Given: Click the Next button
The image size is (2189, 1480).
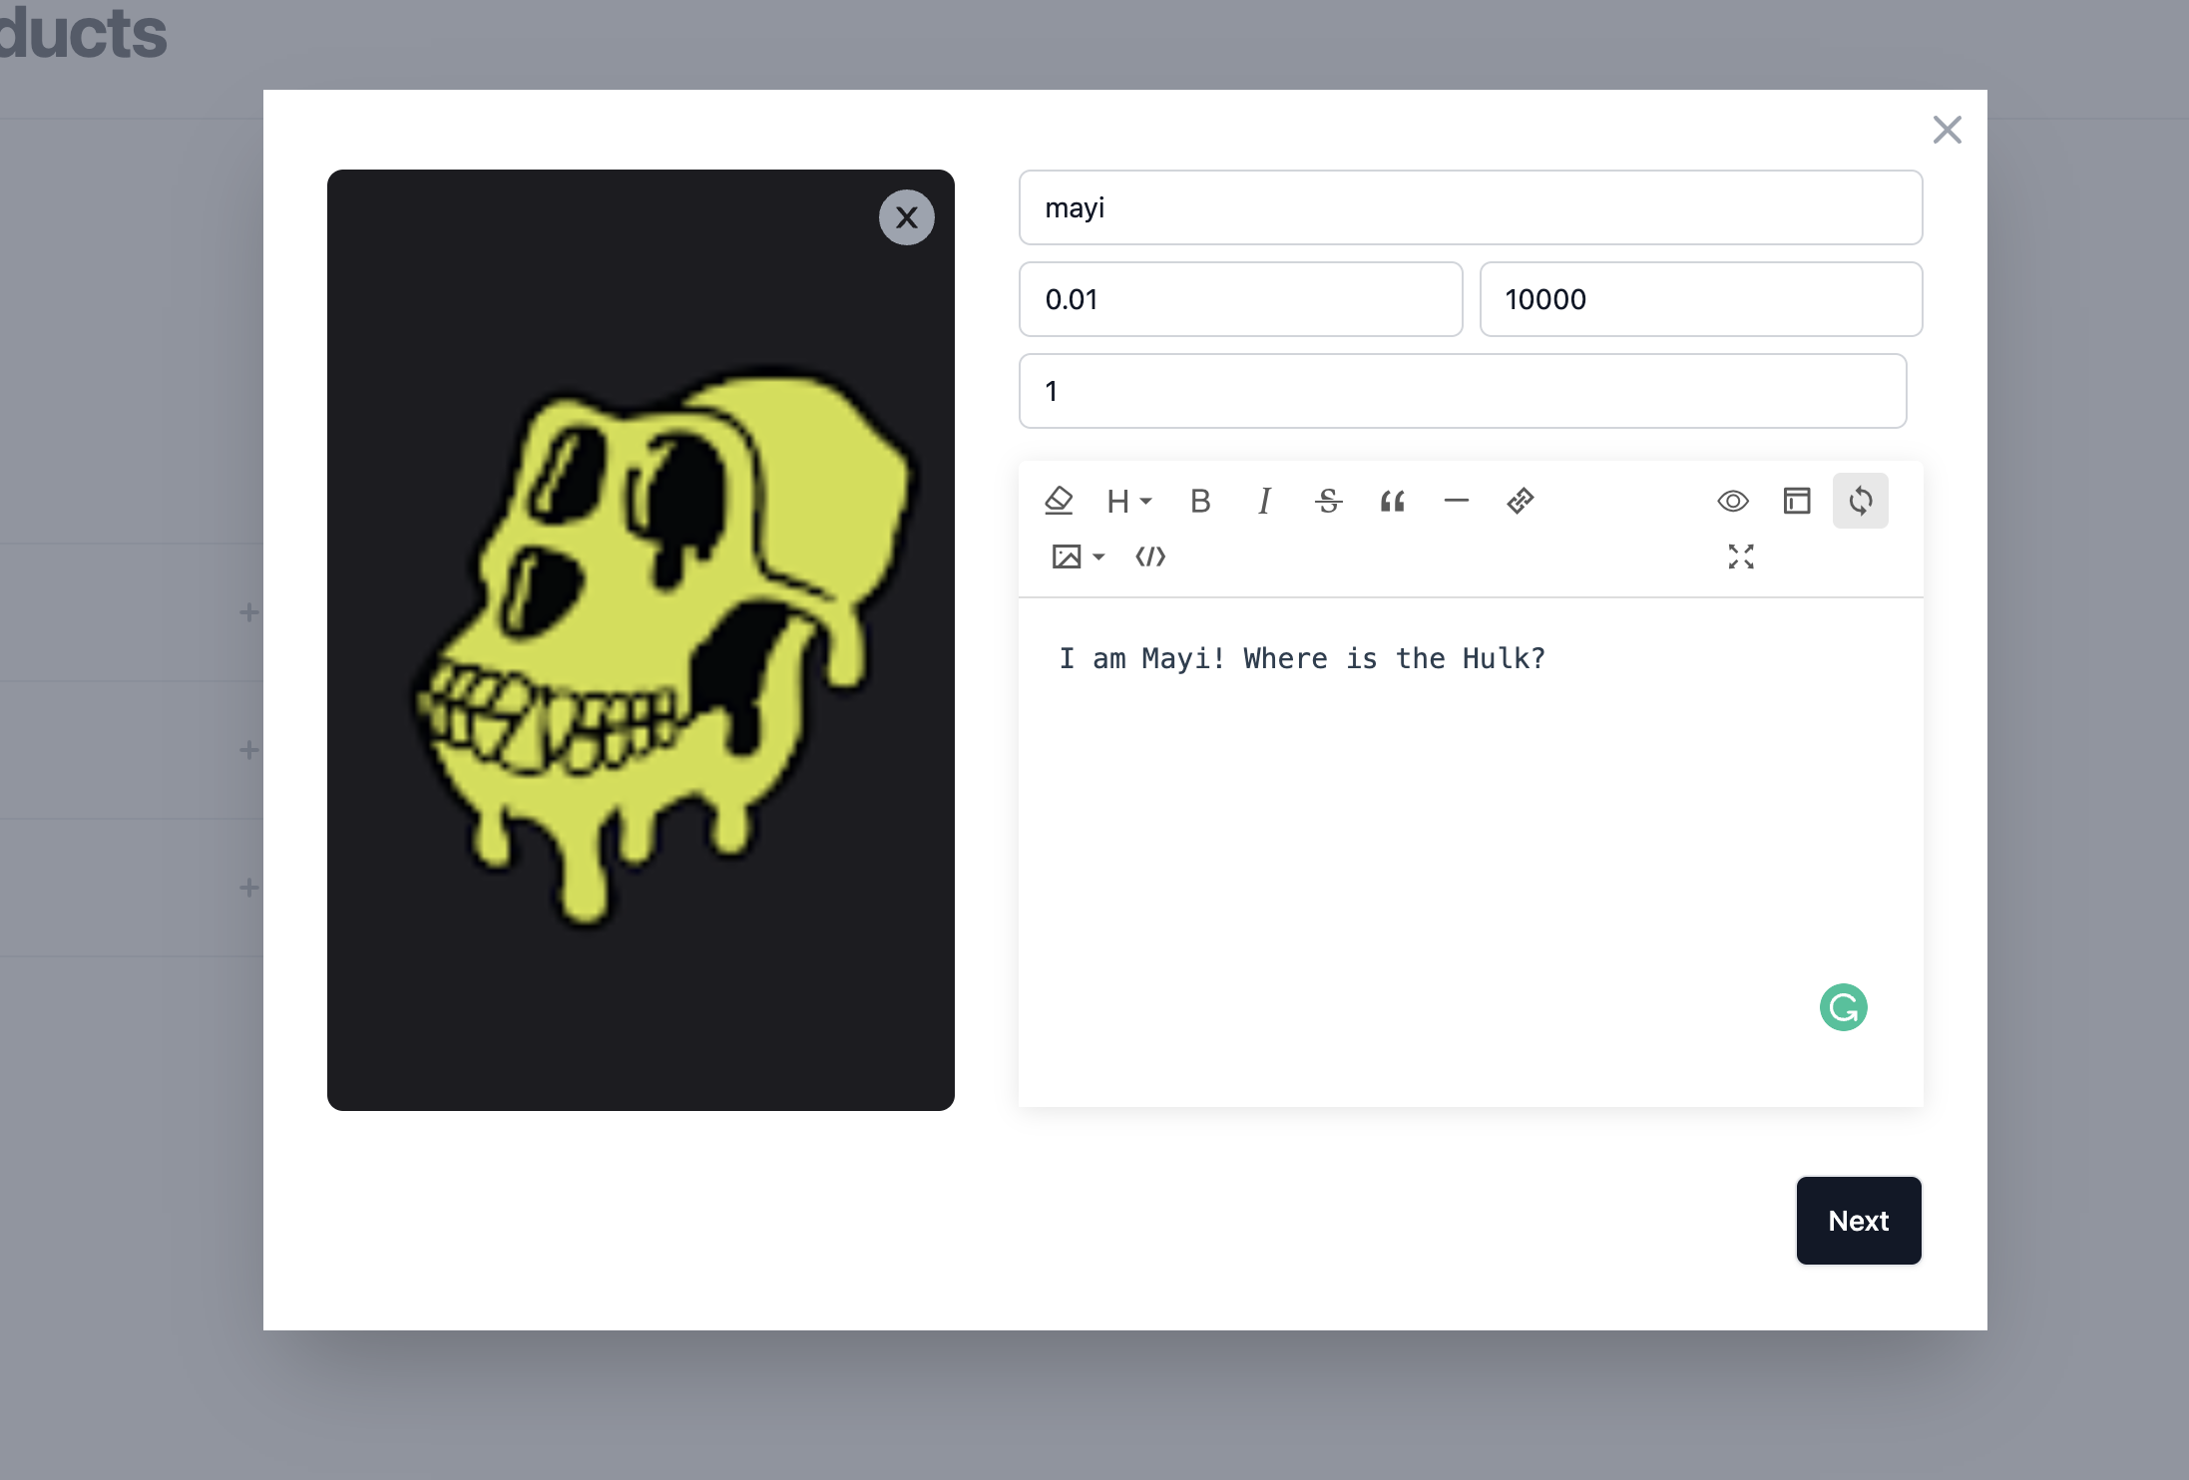Looking at the screenshot, I should [x=1858, y=1221].
